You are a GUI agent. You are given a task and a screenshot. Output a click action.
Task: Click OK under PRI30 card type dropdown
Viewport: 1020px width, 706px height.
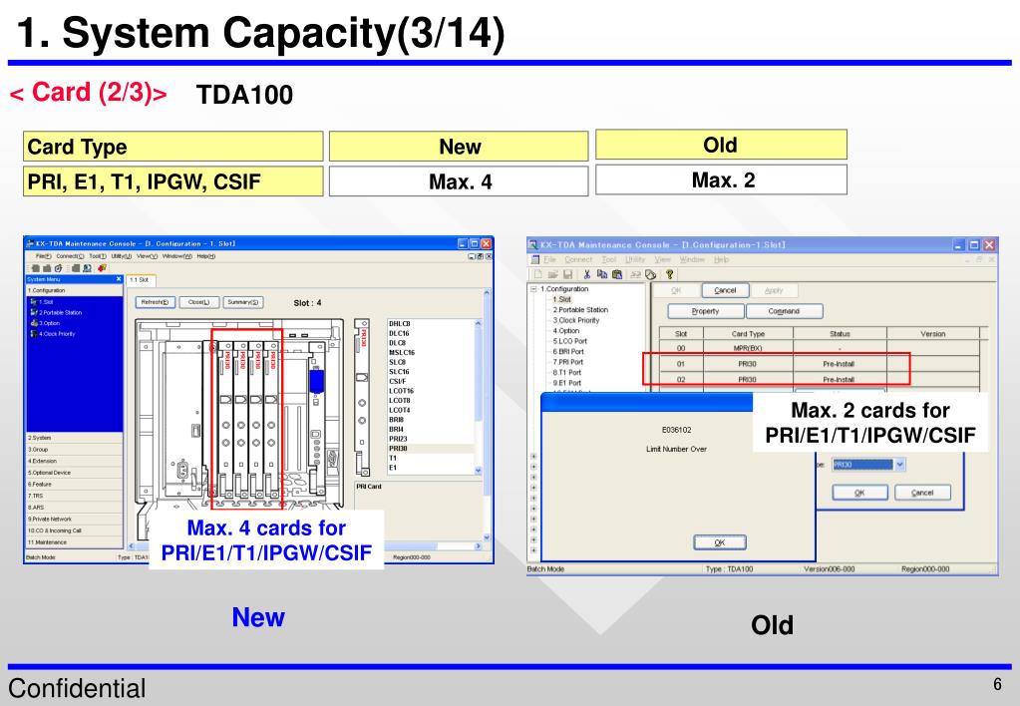(859, 493)
